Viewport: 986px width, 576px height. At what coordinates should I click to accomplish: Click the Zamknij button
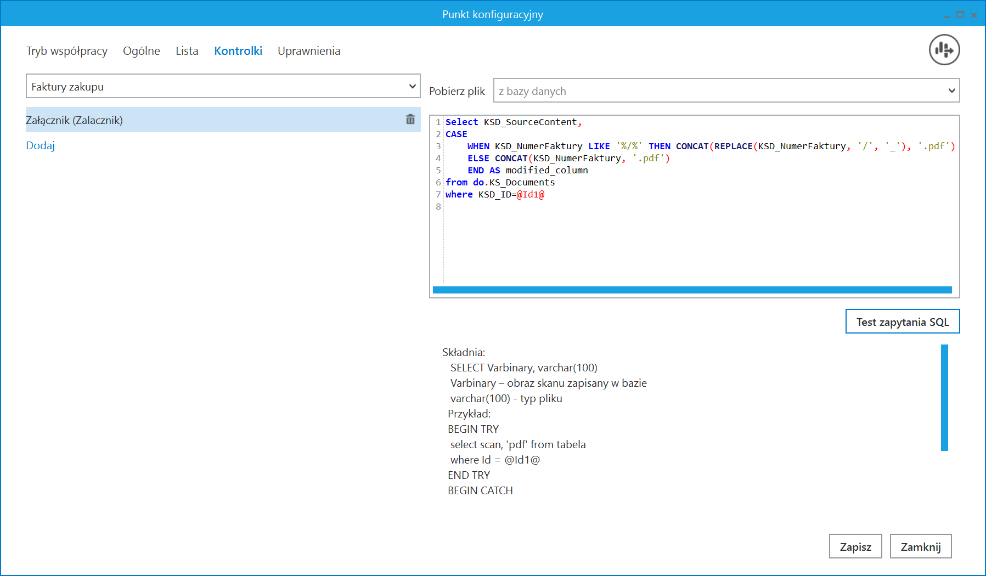point(920,546)
